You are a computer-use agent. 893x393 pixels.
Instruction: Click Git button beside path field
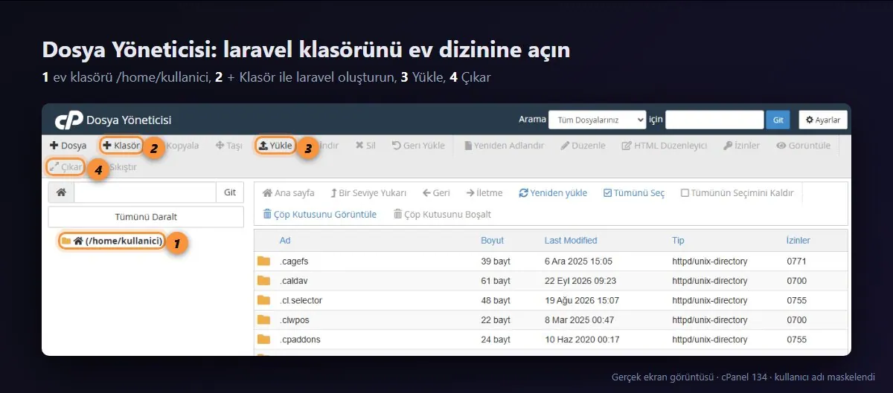(230, 192)
